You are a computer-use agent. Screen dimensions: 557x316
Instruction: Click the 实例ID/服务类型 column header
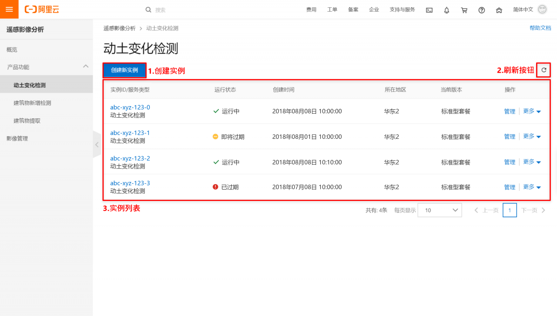130,90
